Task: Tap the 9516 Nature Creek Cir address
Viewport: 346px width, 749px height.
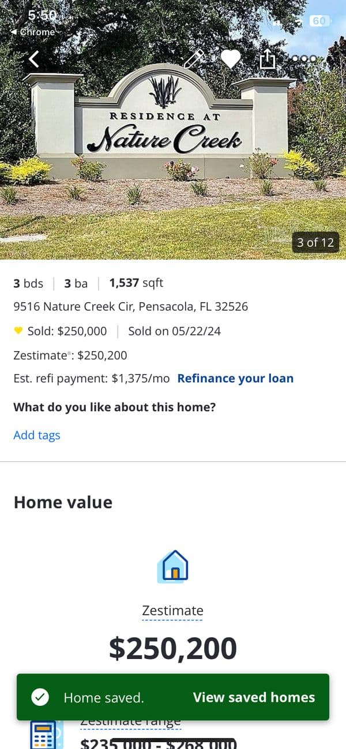Action: 130,307
